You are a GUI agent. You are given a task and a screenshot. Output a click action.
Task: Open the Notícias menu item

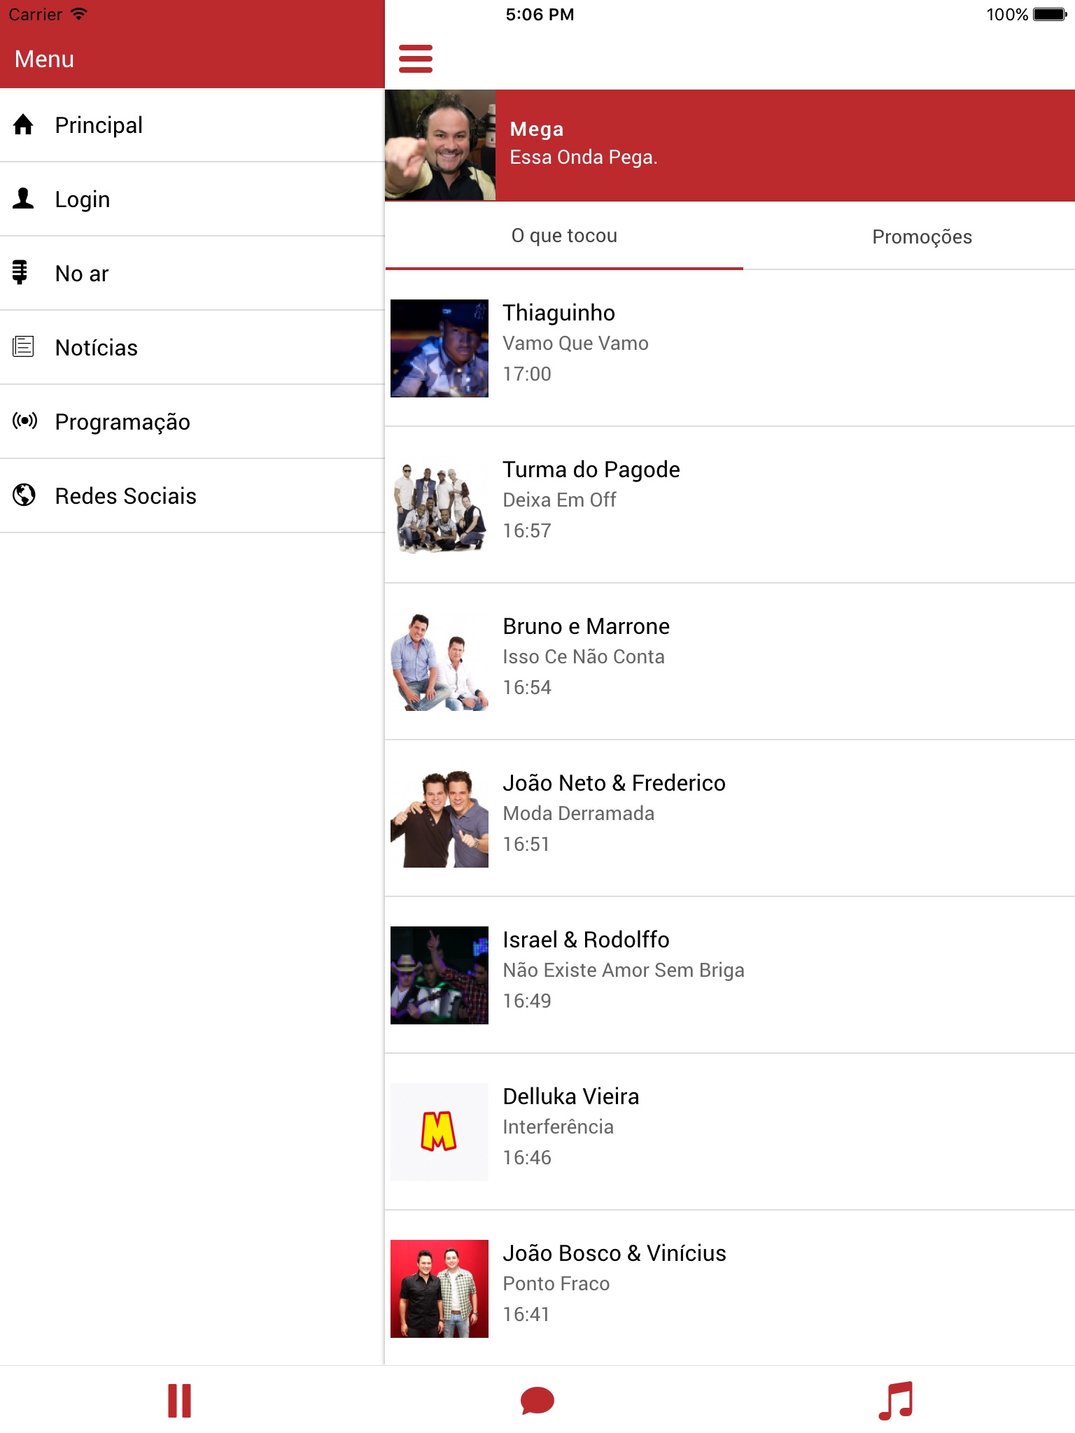click(97, 348)
